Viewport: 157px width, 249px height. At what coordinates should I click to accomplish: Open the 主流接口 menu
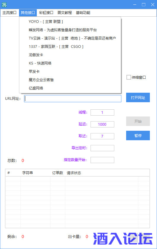(9, 13)
